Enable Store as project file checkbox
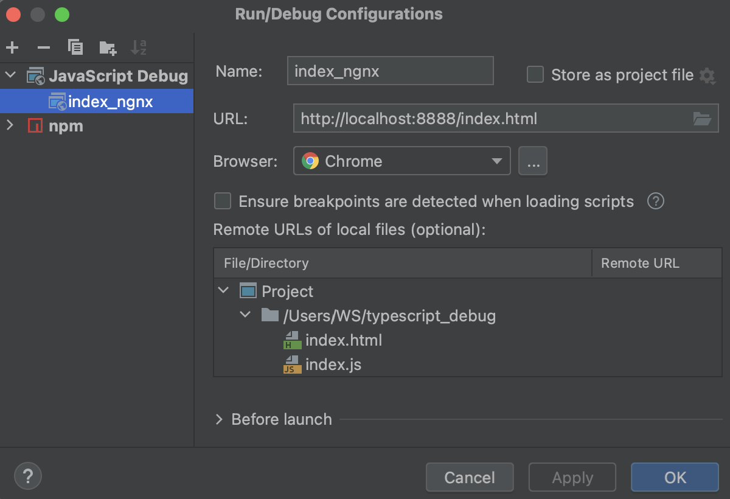730x499 pixels. click(535, 75)
